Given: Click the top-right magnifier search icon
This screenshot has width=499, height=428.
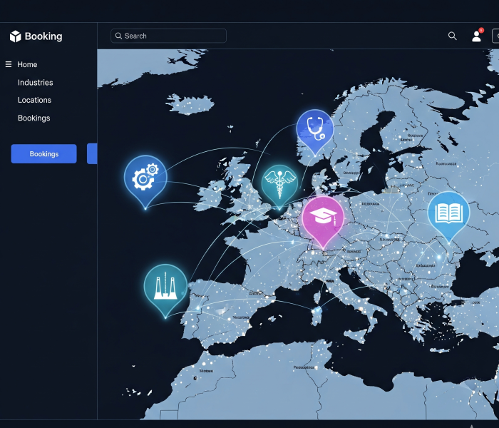Looking at the screenshot, I should (452, 36).
